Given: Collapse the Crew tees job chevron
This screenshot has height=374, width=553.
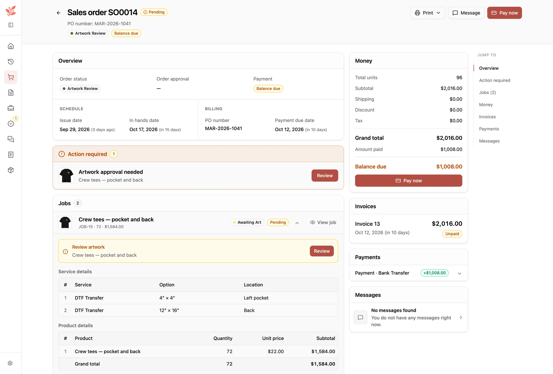Looking at the screenshot, I should (297, 223).
